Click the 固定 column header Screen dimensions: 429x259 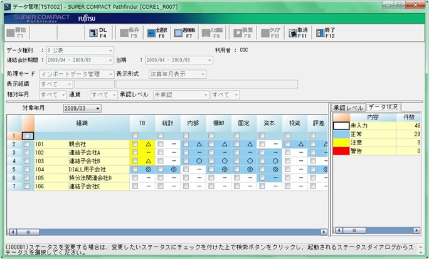click(244, 123)
